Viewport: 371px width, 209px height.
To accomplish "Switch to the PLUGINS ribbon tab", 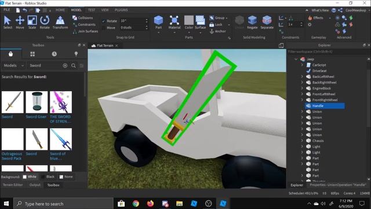I will (121, 10).
